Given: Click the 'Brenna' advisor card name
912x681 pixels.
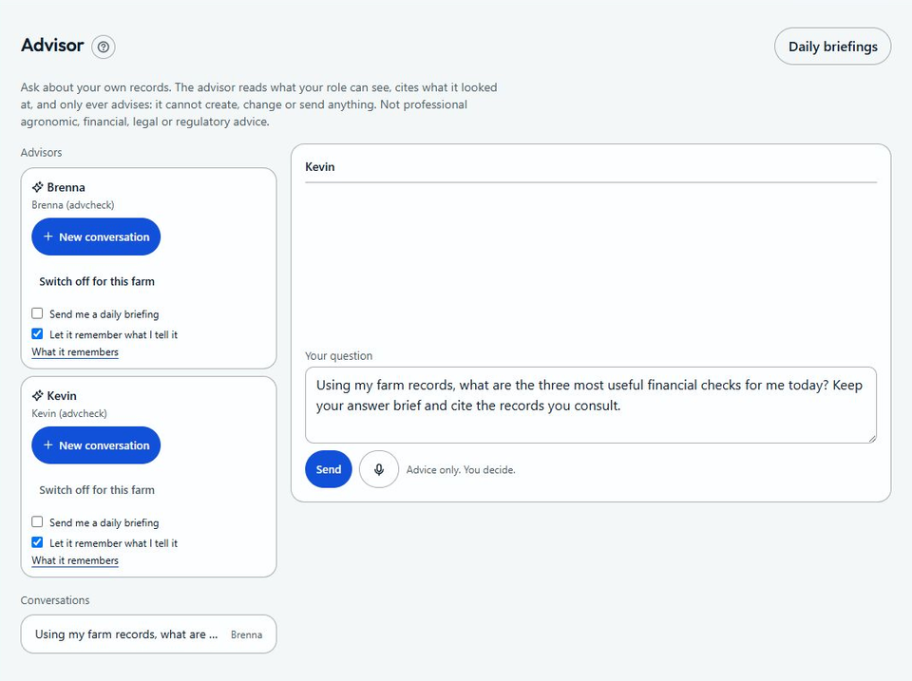Looking at the screenshot, I should [66, 187].
